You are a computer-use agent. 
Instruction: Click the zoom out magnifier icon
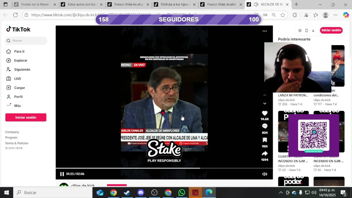pos(274,15)
